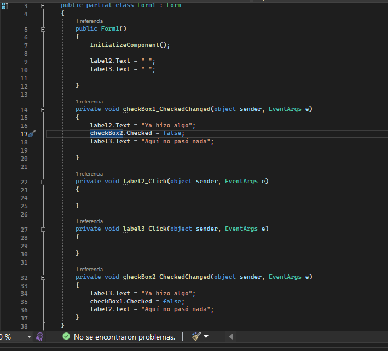Click the green checkmark status icon
Image resolution: width=388 pixels, height=351 pixels.
66,337
